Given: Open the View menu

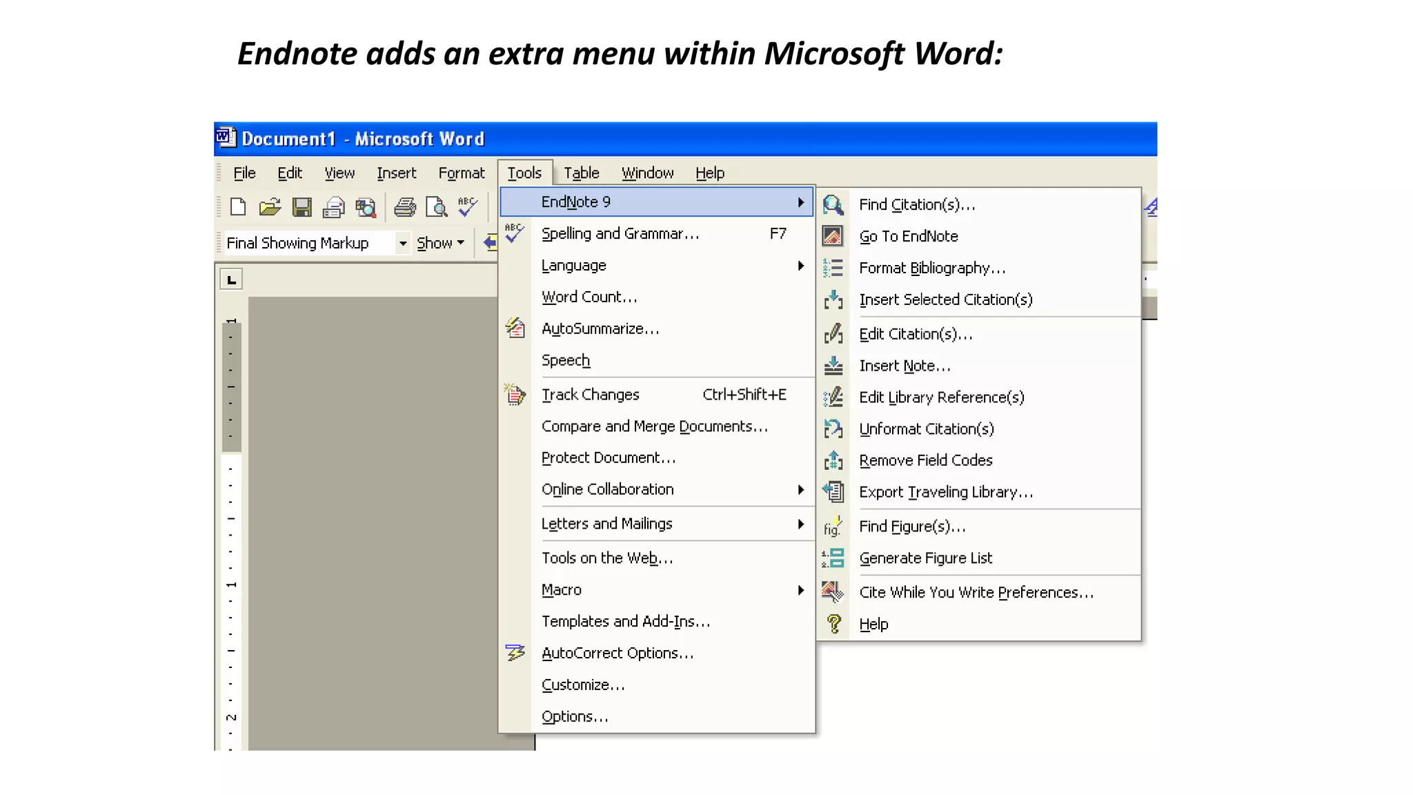Looking at the screenshot, I should pyautogui.click(x=339, y=173).
